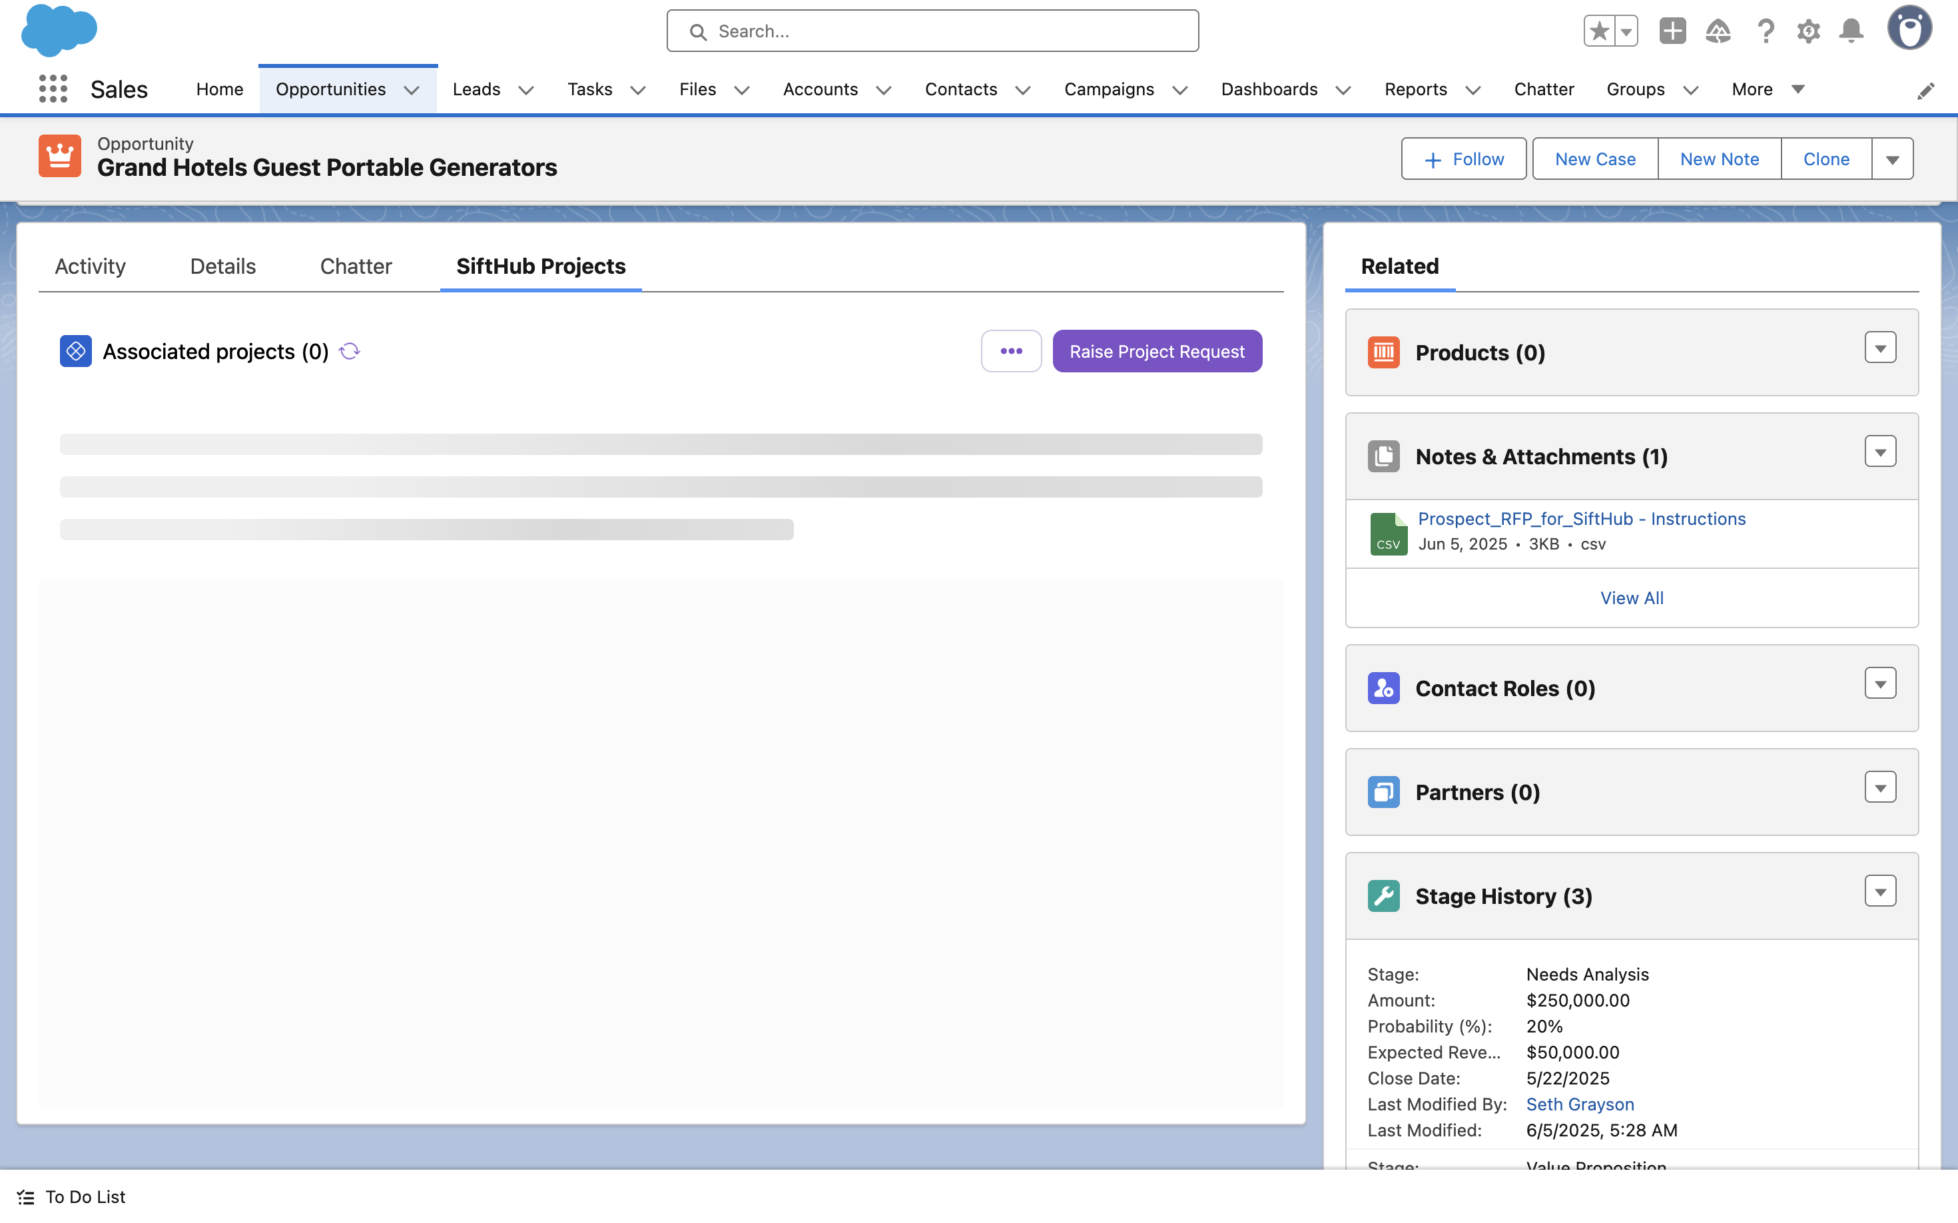Viewport: 1958px width, 1223px height.
Task: Switch to the Details tab
Action: (x=222, y=266)
